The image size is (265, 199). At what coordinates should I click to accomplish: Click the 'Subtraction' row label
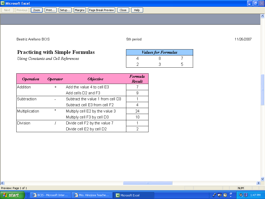tap(27, 99)
